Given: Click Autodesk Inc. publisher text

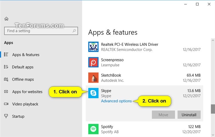Looking at the screenshot, I should 112,80.
